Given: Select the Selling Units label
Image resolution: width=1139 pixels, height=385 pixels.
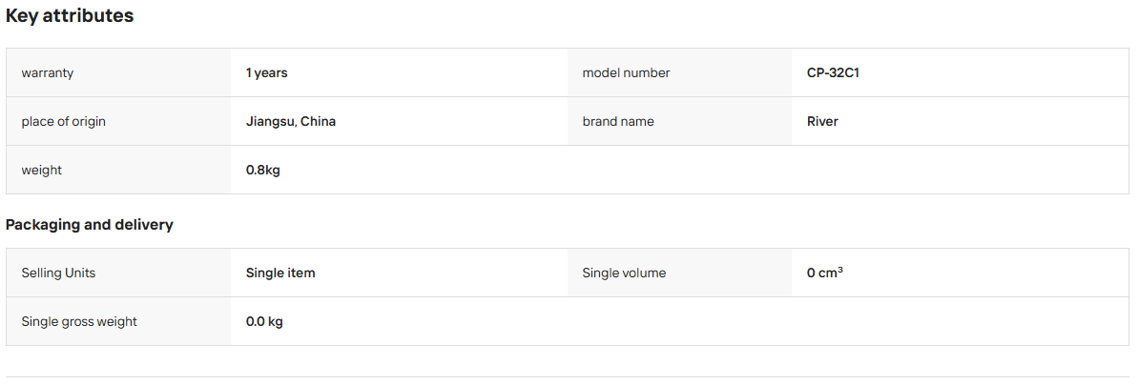Looking at the screenshot, I should pos(58,274).
